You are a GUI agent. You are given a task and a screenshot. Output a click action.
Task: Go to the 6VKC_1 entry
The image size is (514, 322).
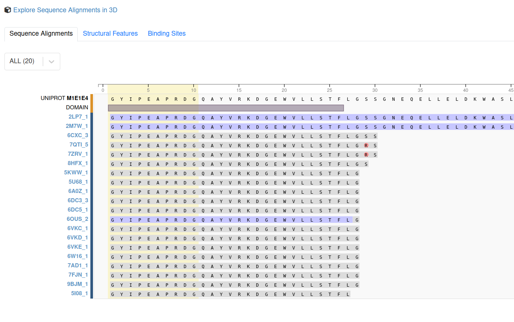[x=78, y=228]
